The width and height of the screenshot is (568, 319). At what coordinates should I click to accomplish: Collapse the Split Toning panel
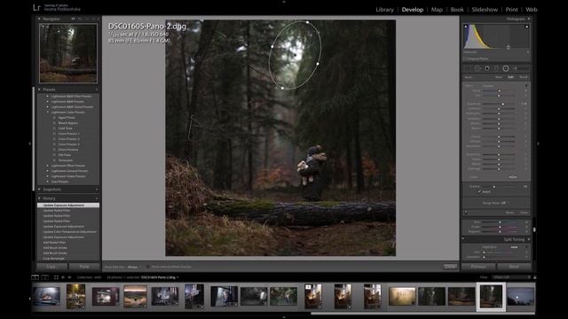(529, 239)
